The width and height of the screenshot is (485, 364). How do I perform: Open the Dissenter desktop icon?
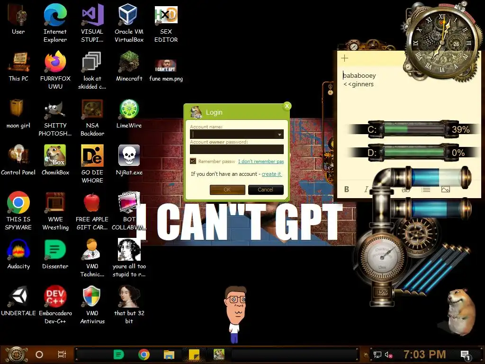pyautogui.click(x=55, y=254)
